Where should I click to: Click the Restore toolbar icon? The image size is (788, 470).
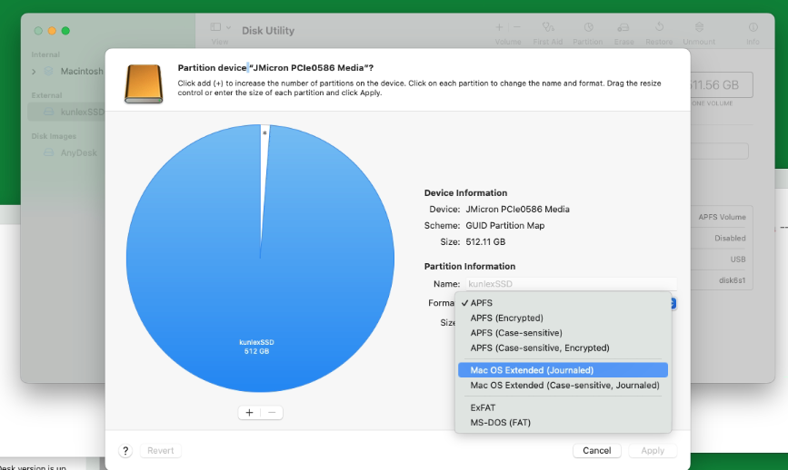point(659,32)
